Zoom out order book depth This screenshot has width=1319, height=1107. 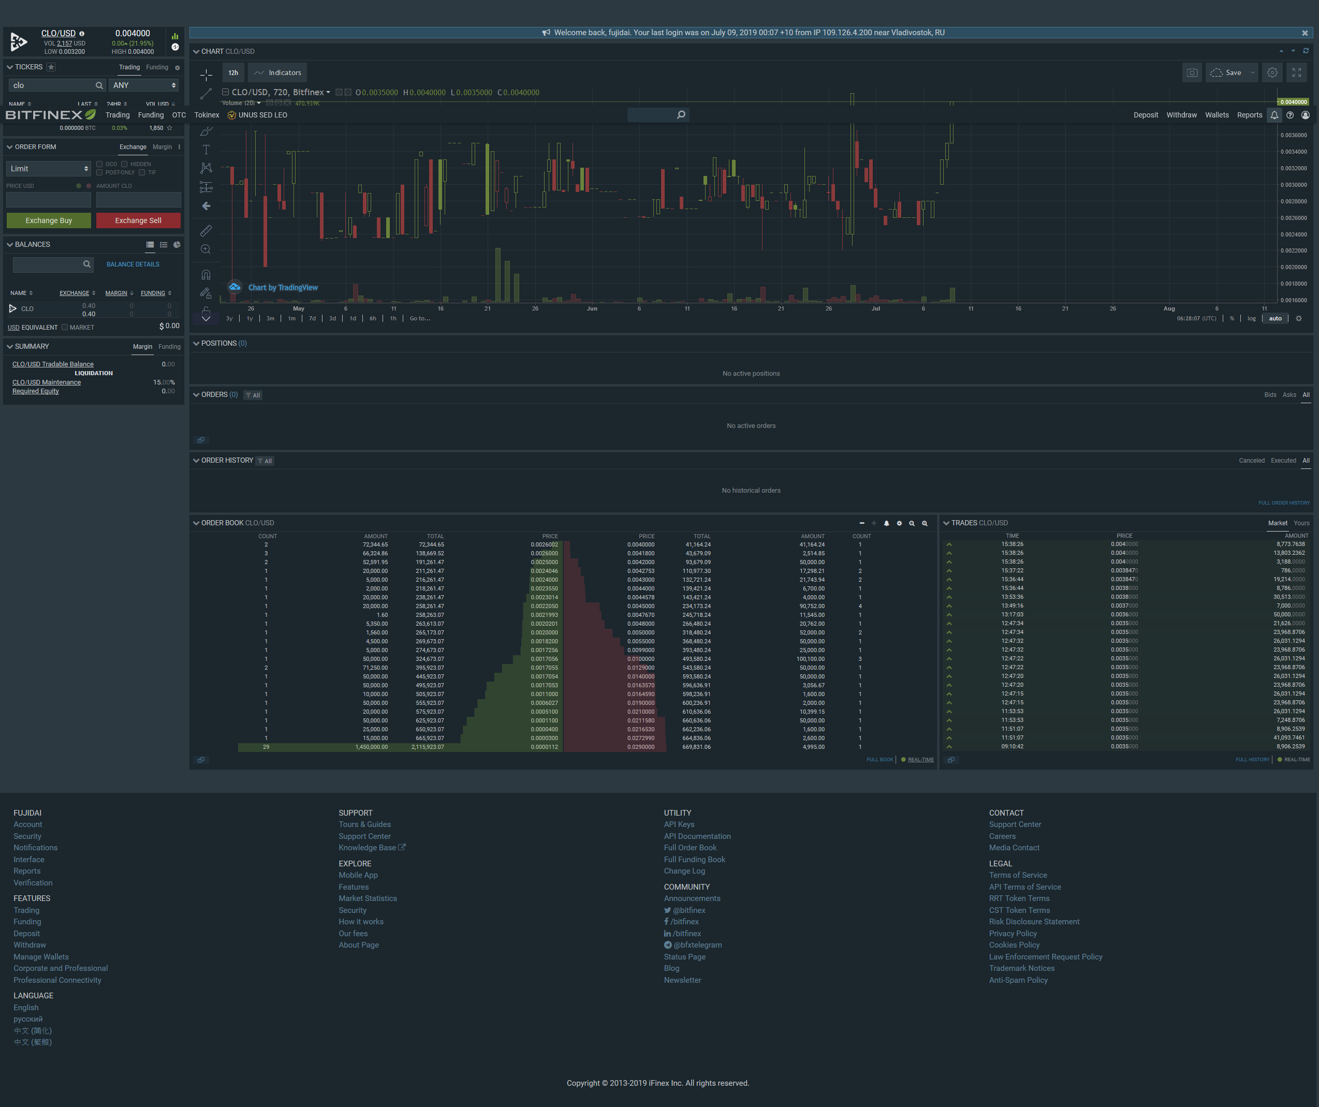[x=912, y=523]
